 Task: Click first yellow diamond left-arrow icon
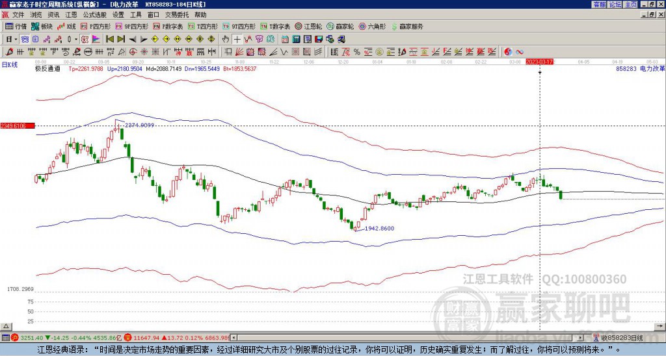(155, 40)
